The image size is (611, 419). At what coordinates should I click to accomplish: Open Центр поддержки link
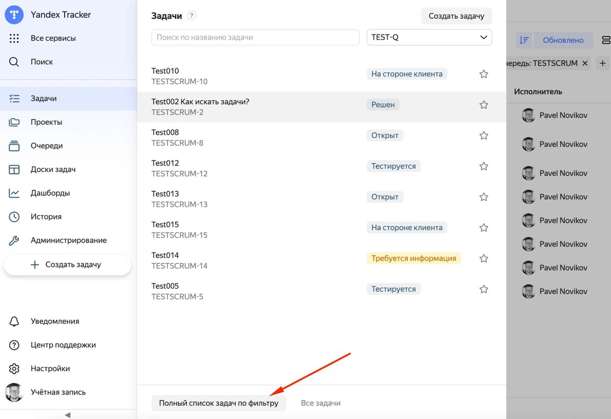63,345
